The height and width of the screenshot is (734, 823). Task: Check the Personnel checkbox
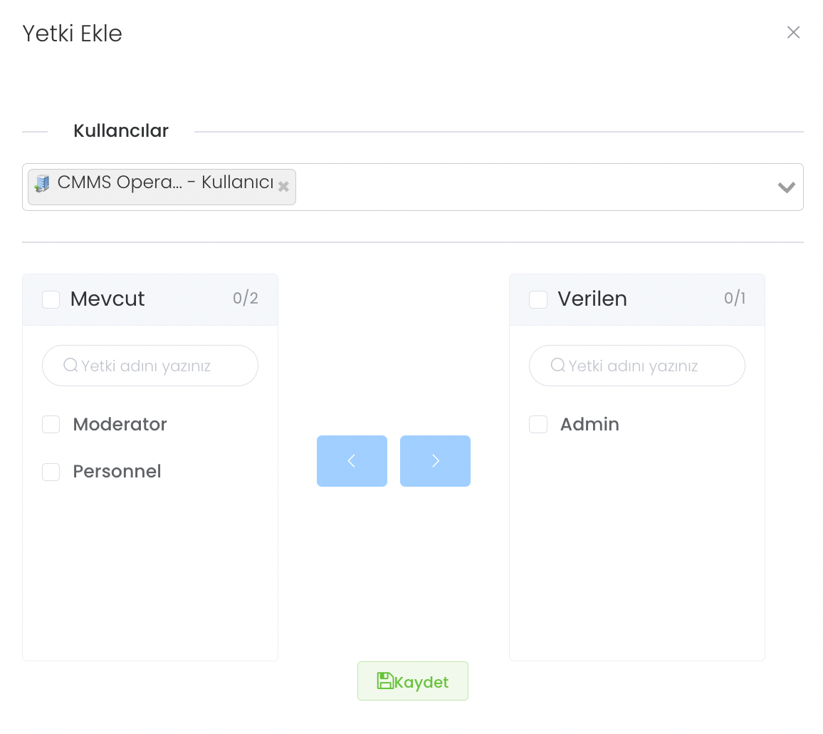pyautogui.click(x=51, y=472)
